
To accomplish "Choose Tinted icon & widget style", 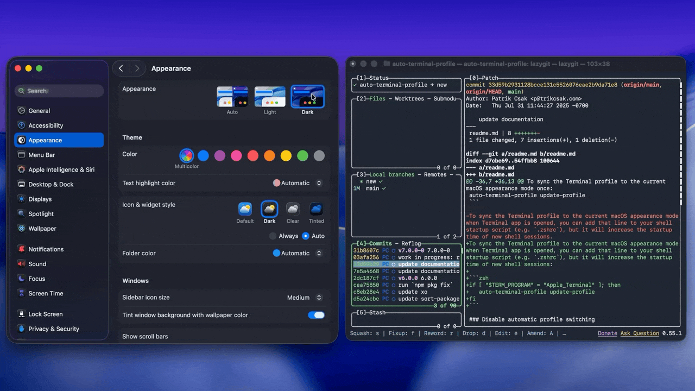I will point(317,209).
